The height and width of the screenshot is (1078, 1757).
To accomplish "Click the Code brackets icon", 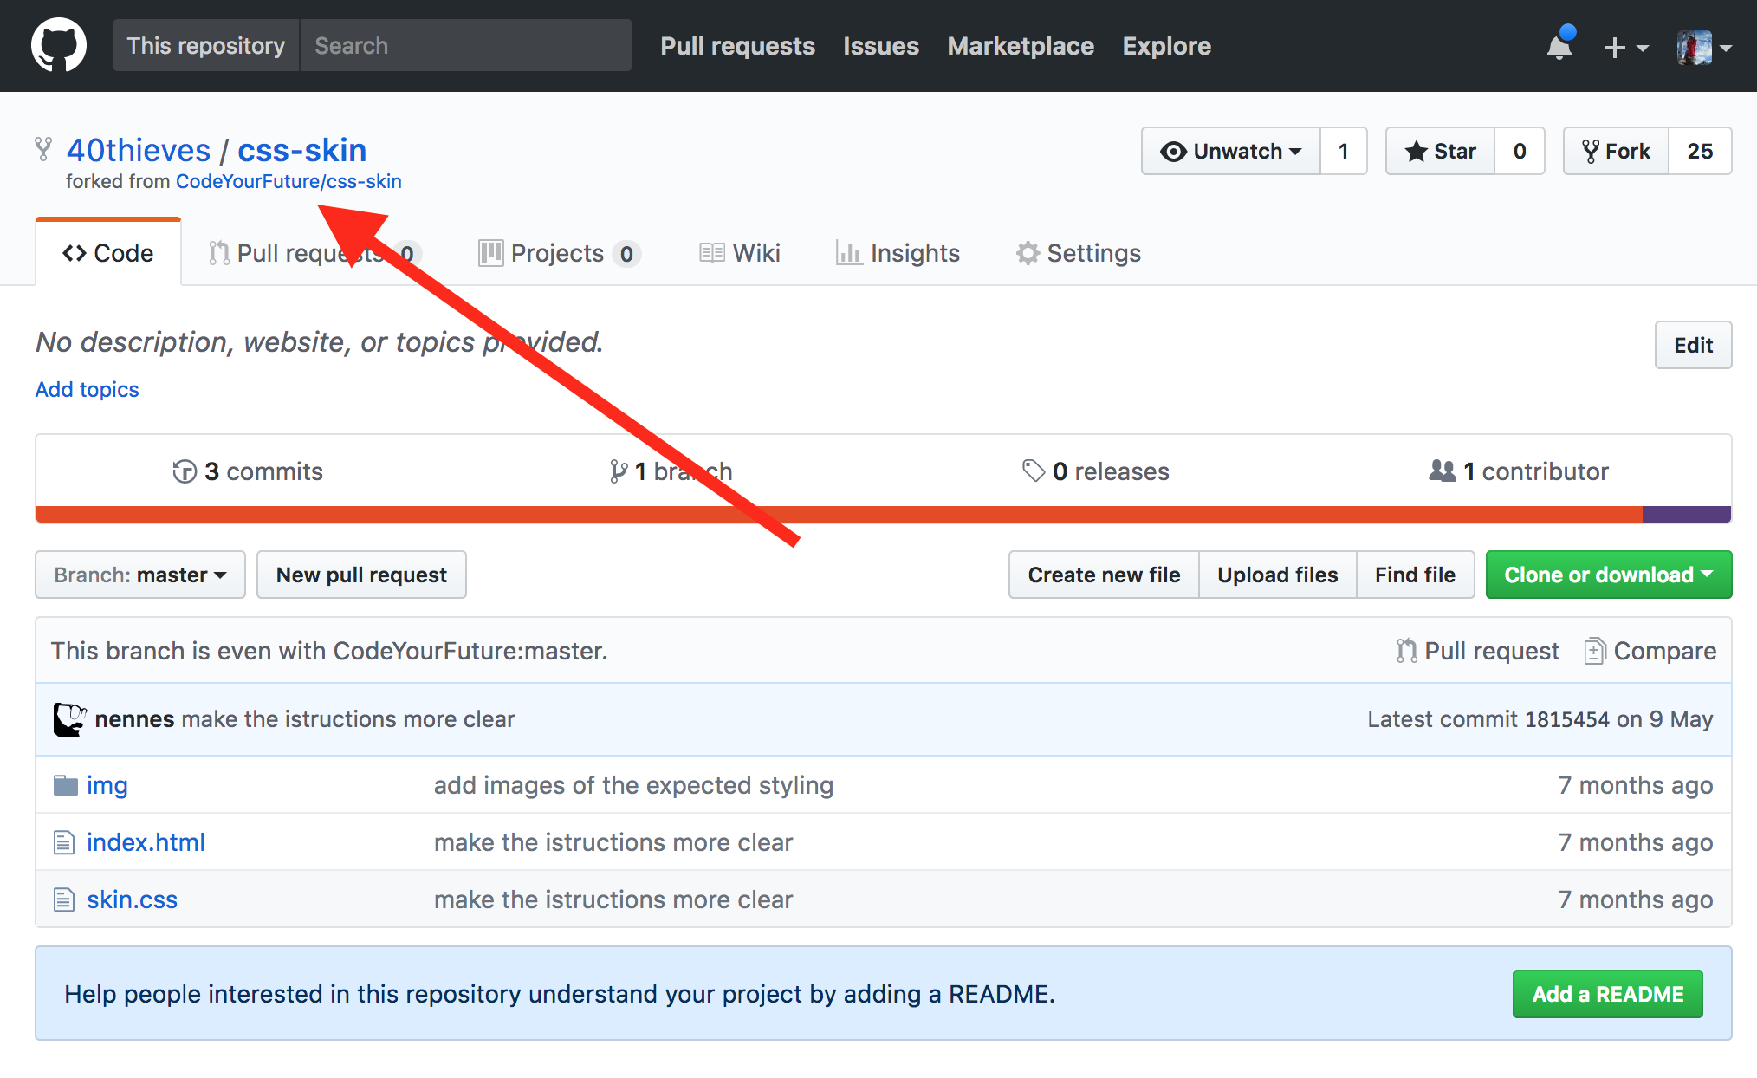I will [x=75, y=253].
